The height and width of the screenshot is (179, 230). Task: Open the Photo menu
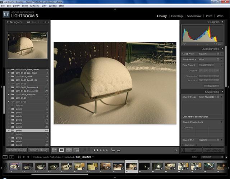point(25,6)
